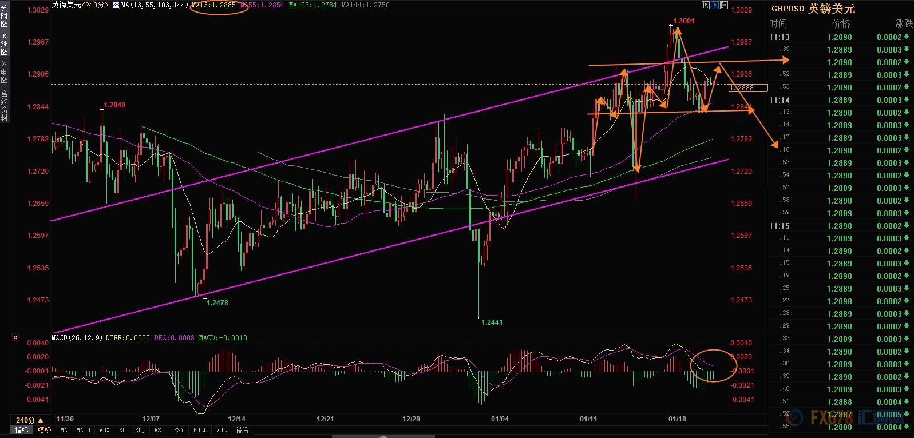Open the 闪电图 sidebar tab
This screenshot has height=438, width=914.
point(5,72)
